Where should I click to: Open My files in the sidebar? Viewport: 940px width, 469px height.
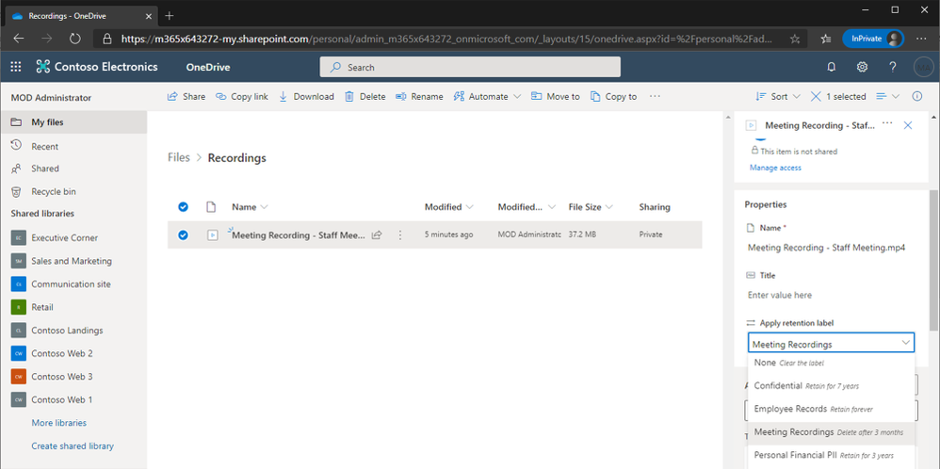(73, 122)
